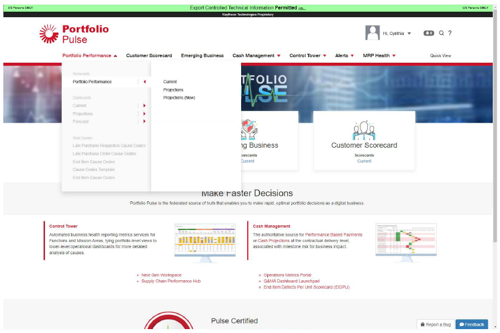
Task: Open Current link under Emerging Business card
Action: pyautogui.click(x=247, y=162)
